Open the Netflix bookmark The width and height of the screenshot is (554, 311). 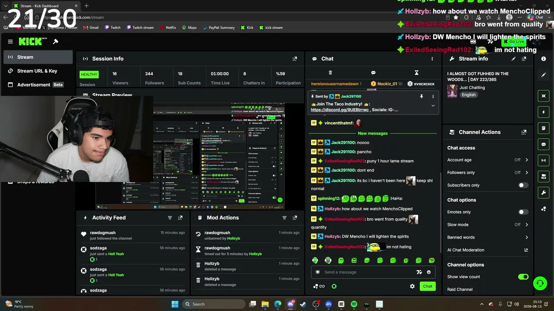[168, 28]
